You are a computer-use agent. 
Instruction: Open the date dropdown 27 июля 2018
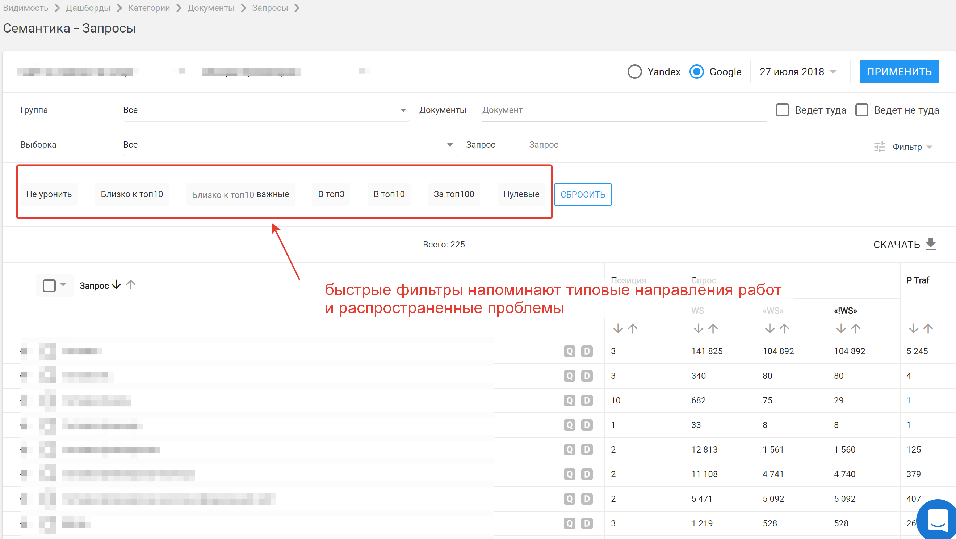coord(798,72)
